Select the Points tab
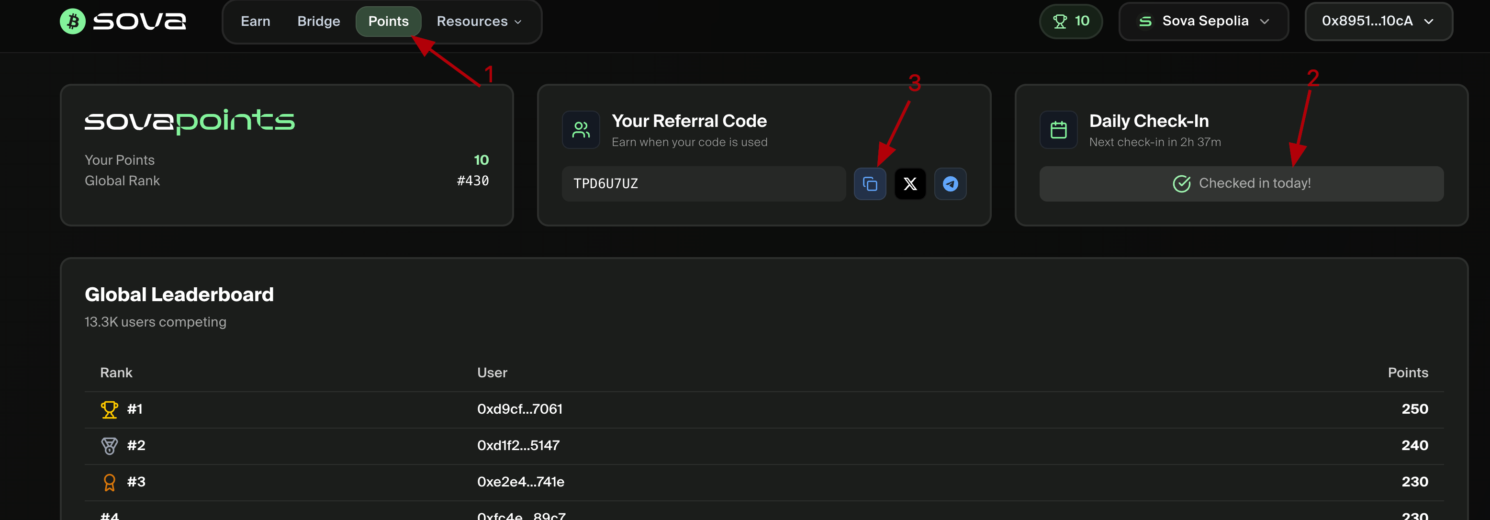Screen dimensions: 1490x520 coord(388,22)
